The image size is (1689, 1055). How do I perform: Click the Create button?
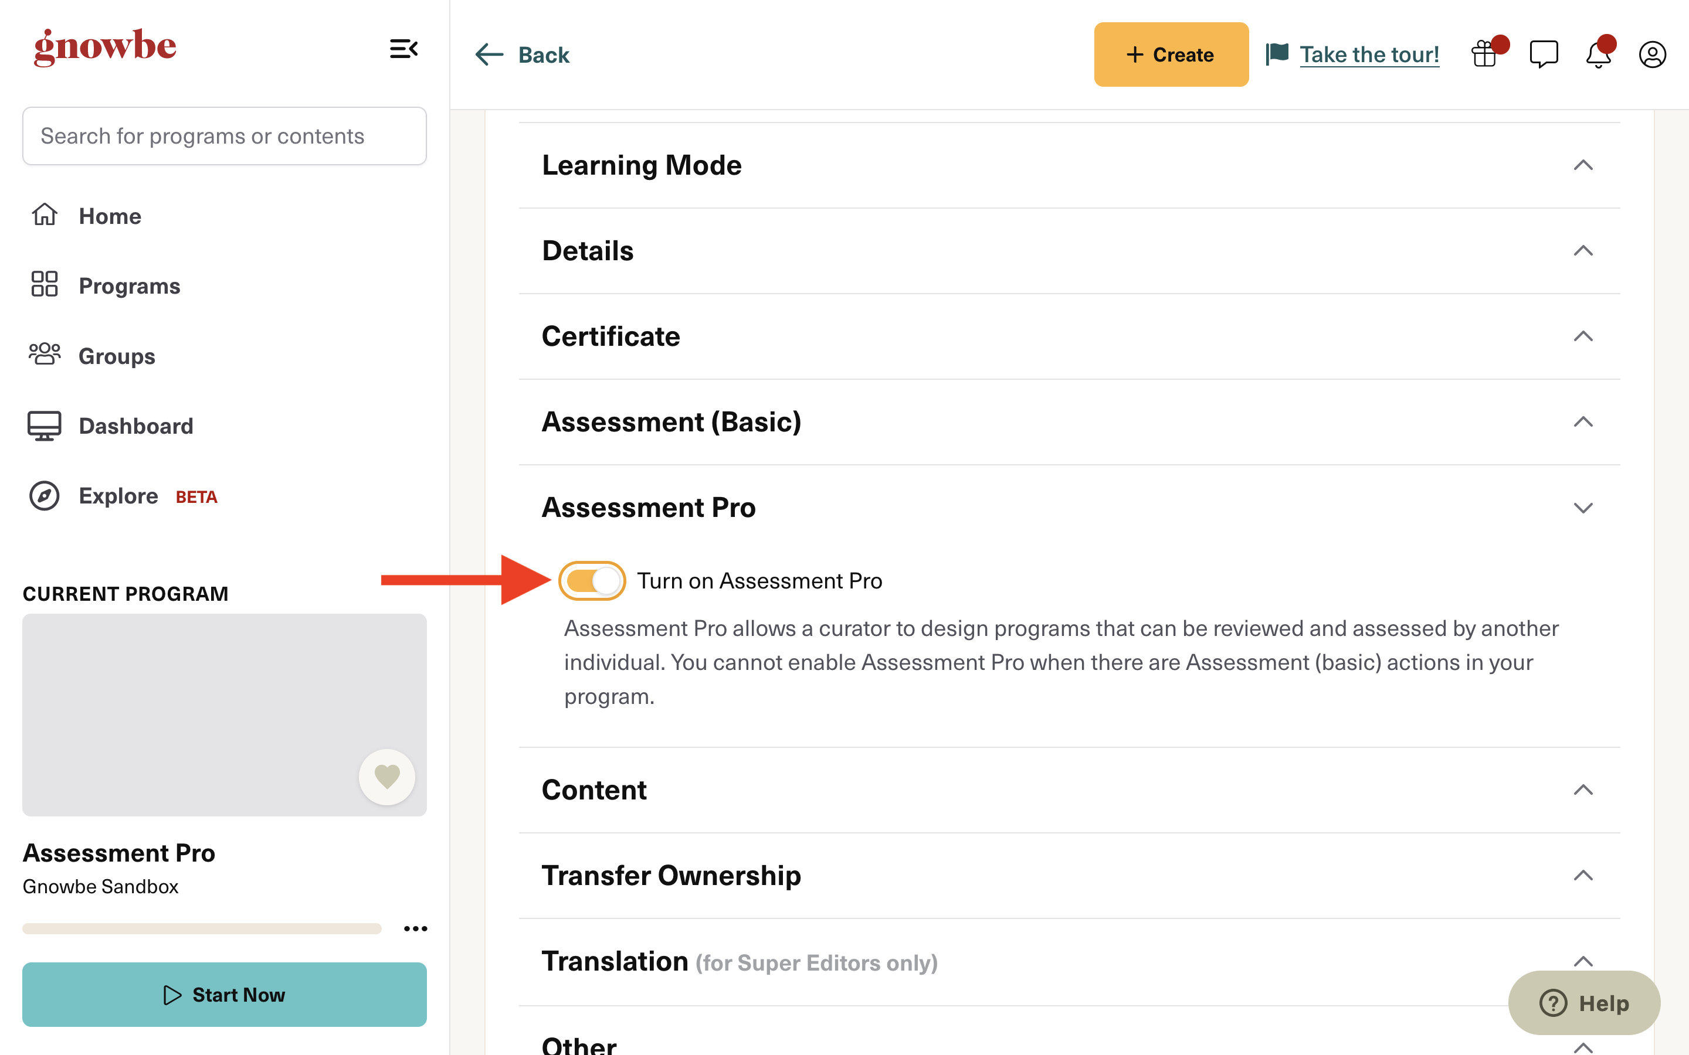point(1171,55)
